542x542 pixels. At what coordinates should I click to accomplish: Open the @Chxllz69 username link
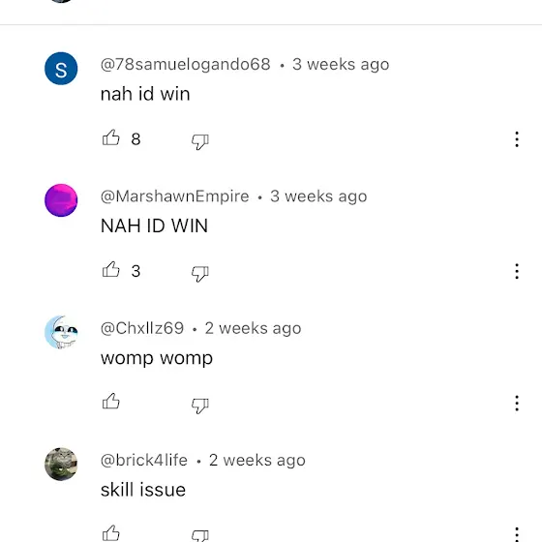[x=142, y=328]
